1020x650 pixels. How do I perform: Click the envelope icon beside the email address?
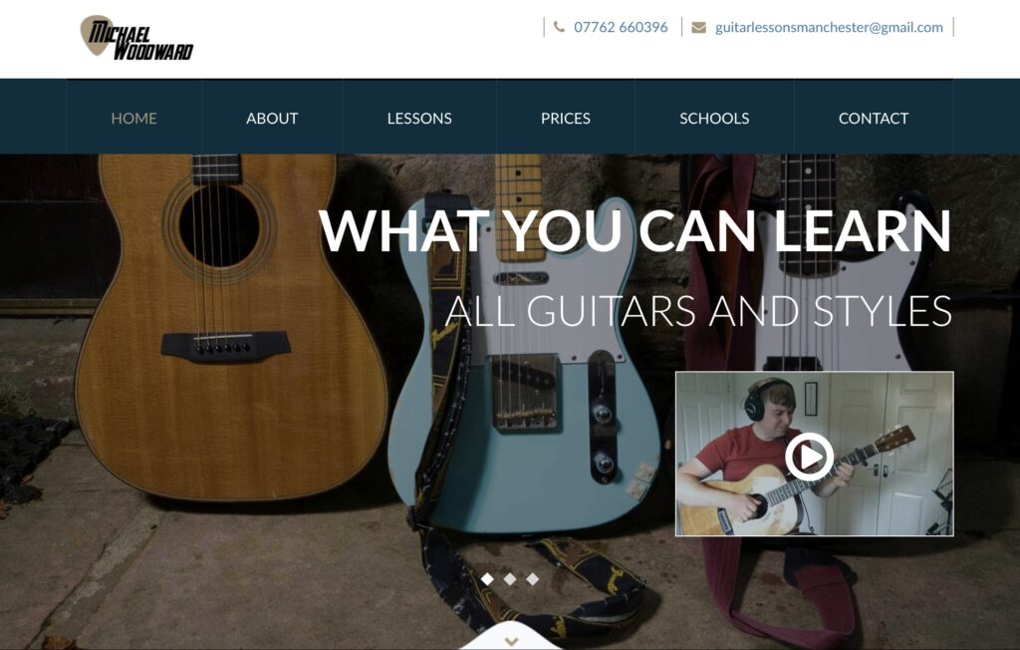click(698, 27)
